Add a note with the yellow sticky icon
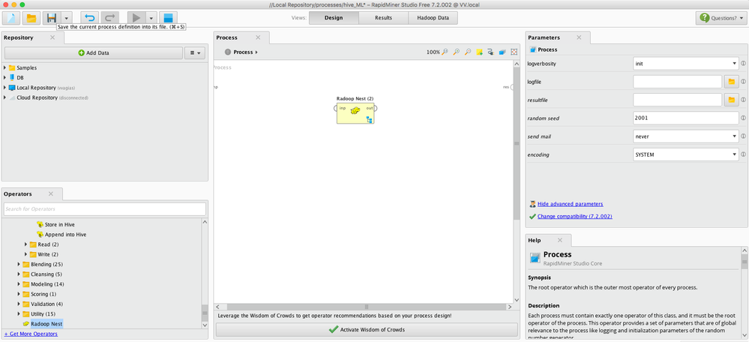The width and height of the screenshot is (749, 342). [x=479, y=52]
